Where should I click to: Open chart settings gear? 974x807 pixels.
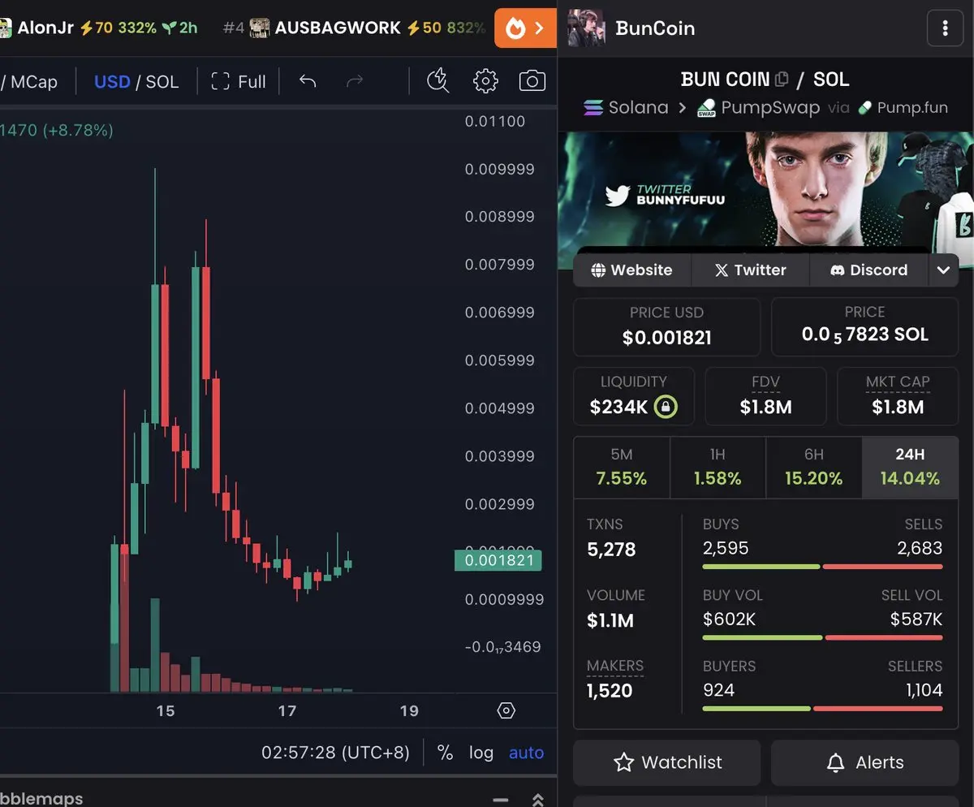click(485, 80)
